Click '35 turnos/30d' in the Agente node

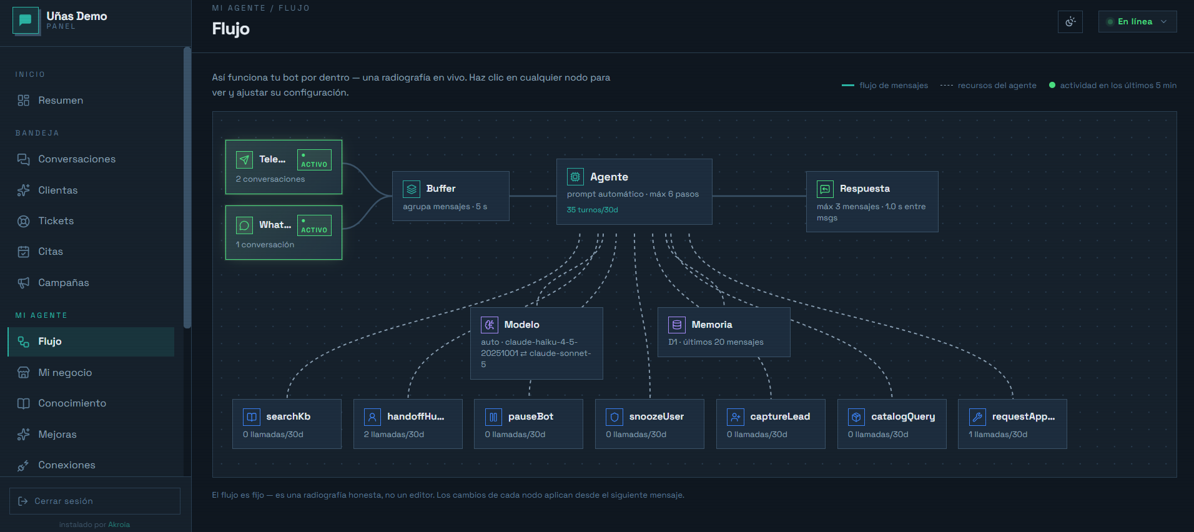tap(593, 210)
